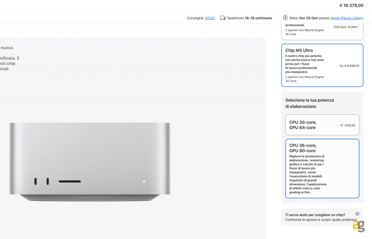Image resolution: width=372 pixels, height=239 pixels.
Task: Open the Apple Piazza Liberty store link
Action: (347, 18)
